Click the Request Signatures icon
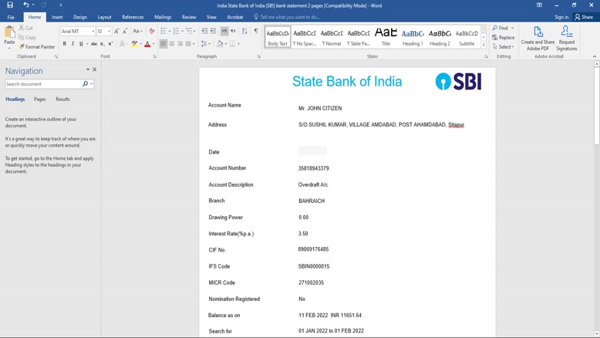 pos(566,39)
